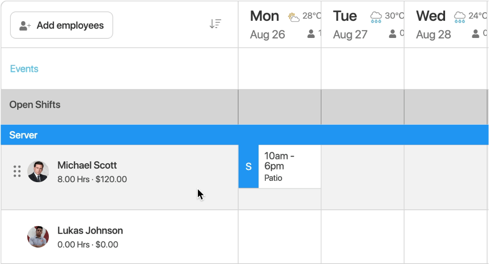Expand the Open Shifts row
Screen dimensions: 489x264
click(35, 104)
